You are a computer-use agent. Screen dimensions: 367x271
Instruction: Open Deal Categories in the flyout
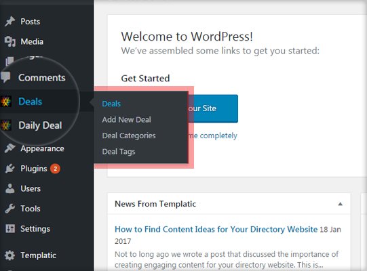tap(129, 135)
